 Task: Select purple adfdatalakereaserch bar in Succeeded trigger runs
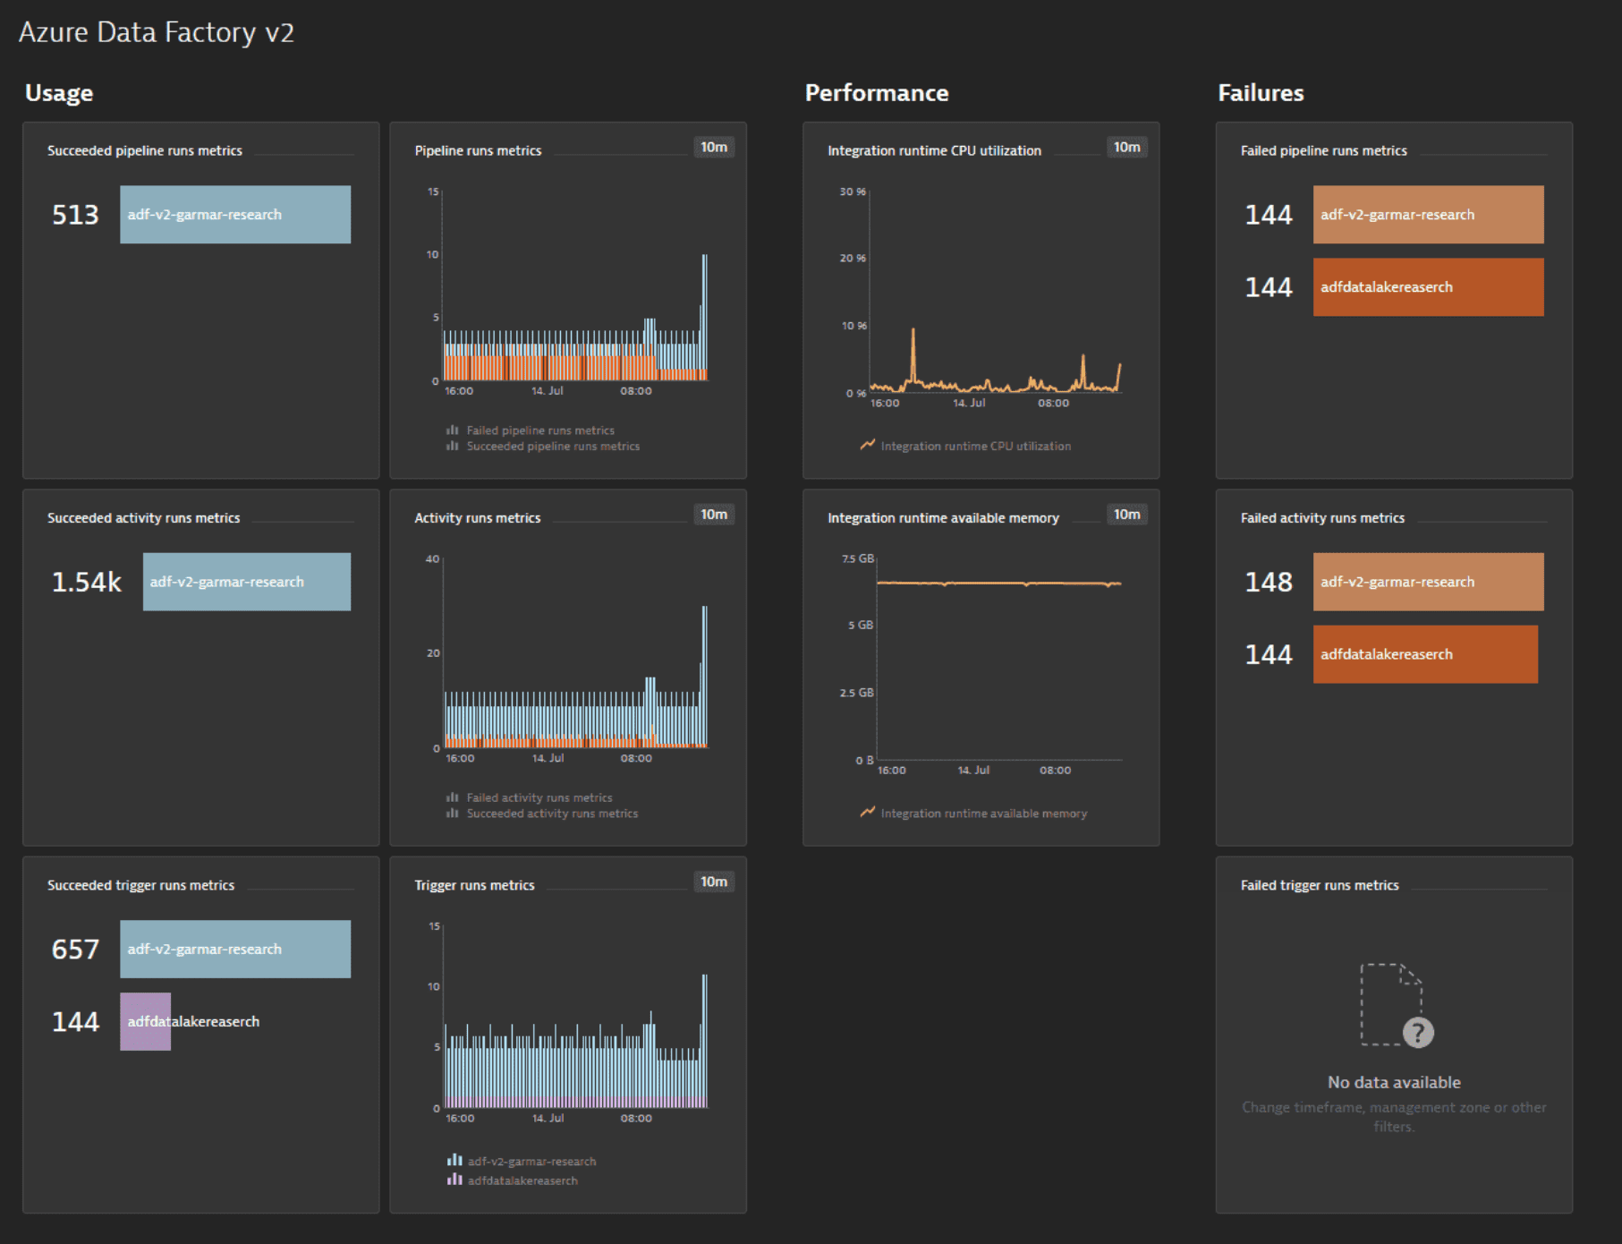coord(146,1021)
